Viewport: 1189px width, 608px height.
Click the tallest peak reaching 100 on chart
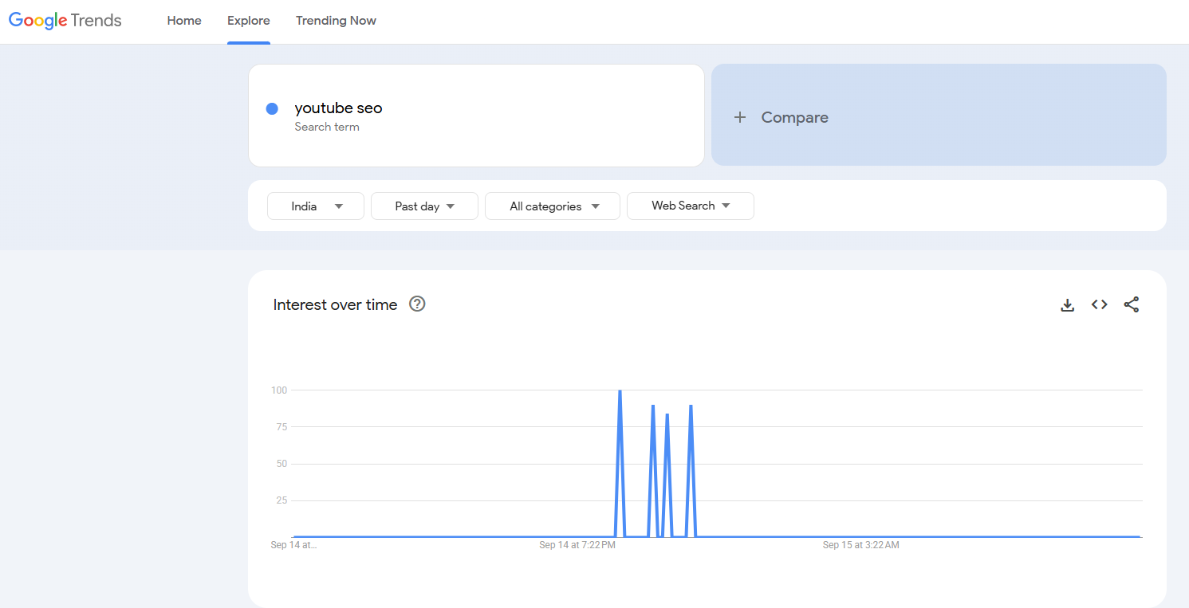click(620, 391)
